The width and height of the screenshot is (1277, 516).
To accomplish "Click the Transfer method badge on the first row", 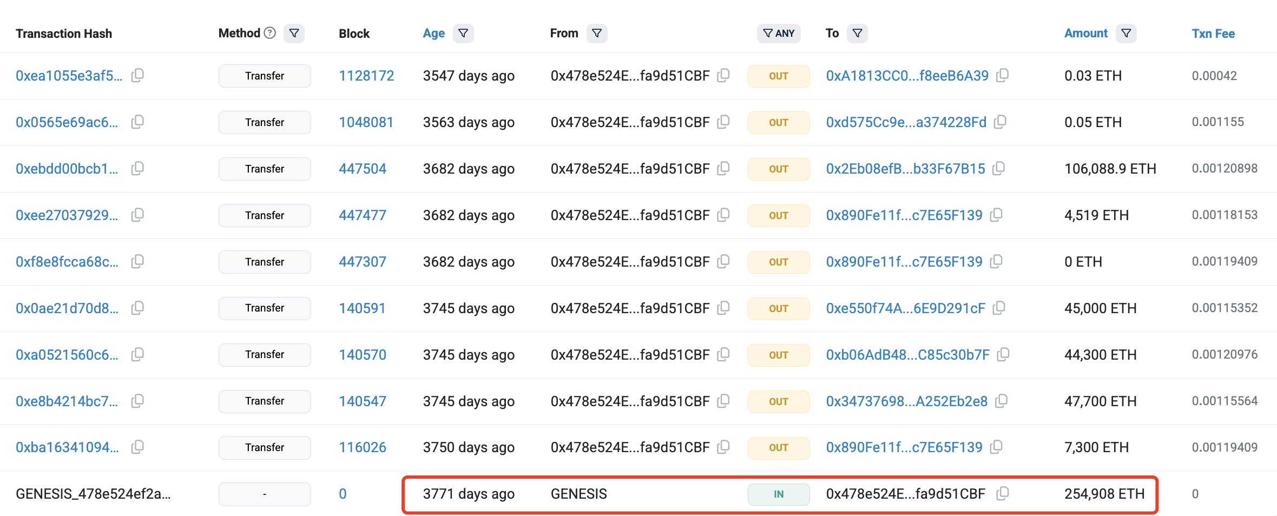I will coord(265,76).
